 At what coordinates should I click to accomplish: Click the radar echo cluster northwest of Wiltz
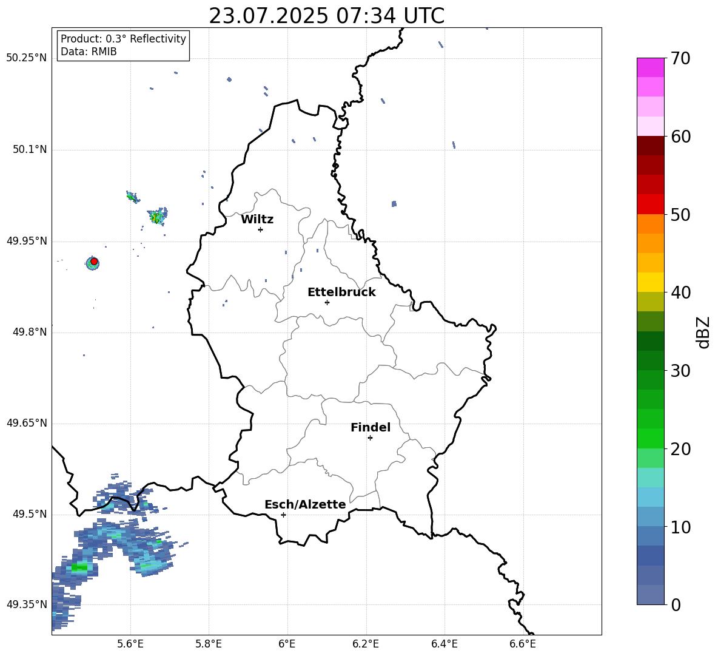158,216
